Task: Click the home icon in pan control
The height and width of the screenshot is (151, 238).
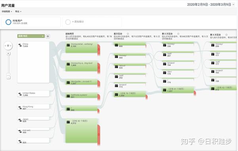Action: (x=8, y=45)
